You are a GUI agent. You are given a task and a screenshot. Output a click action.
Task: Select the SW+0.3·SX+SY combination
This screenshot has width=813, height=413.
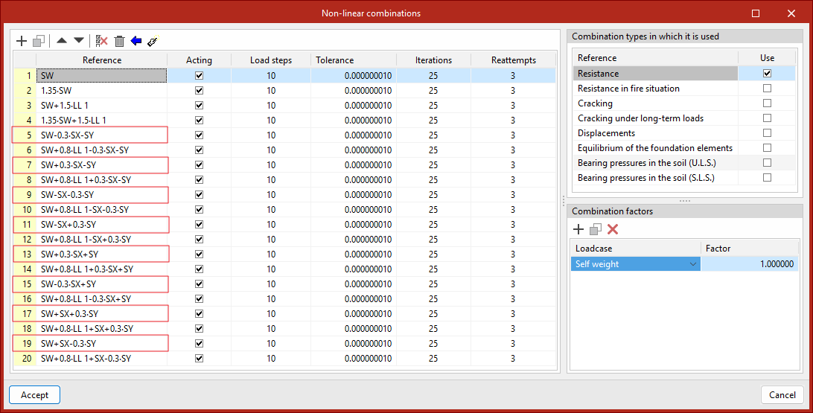pyautogui.click(x=101, y=254)
